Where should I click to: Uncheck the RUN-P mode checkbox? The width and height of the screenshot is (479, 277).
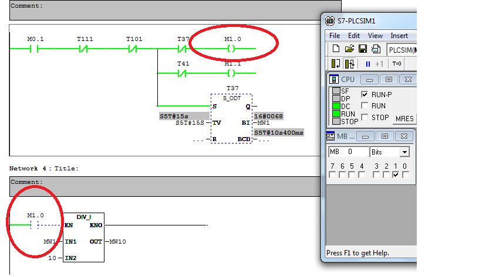click(365, 94)
